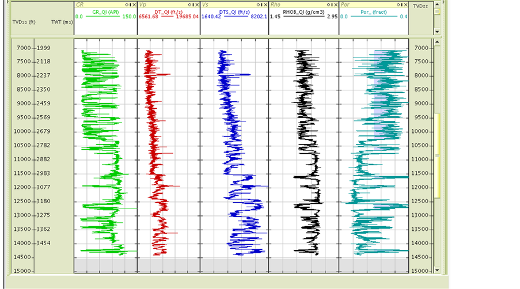The width and height of the screenshot is (520, 289).
Task: Select the blue DTS_QI (ft/s) curve label
Action: coord(234,10)
